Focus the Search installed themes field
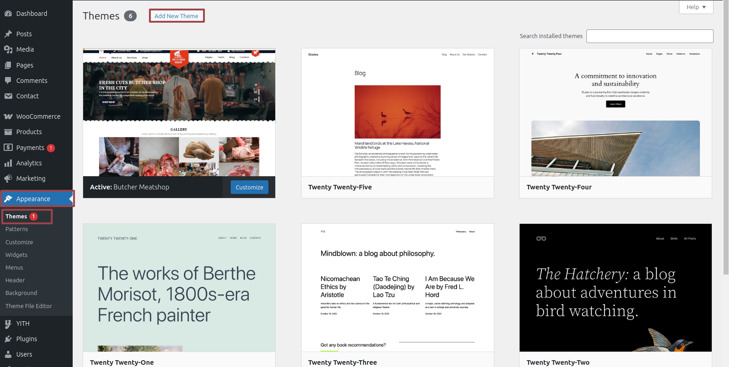The width and height of the screenshot is (729, 367). pyautogui.click(x=650, y=36)
